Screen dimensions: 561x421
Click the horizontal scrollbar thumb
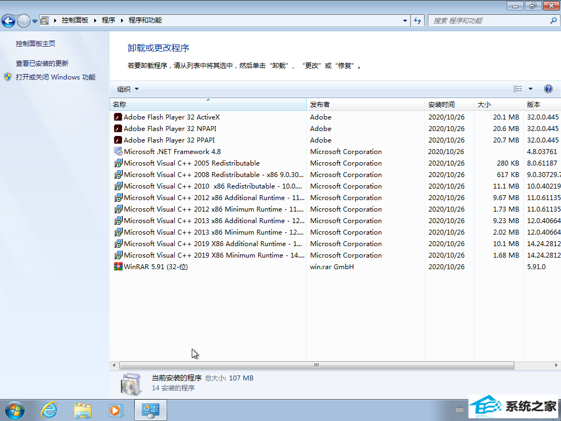pos(317,366)
